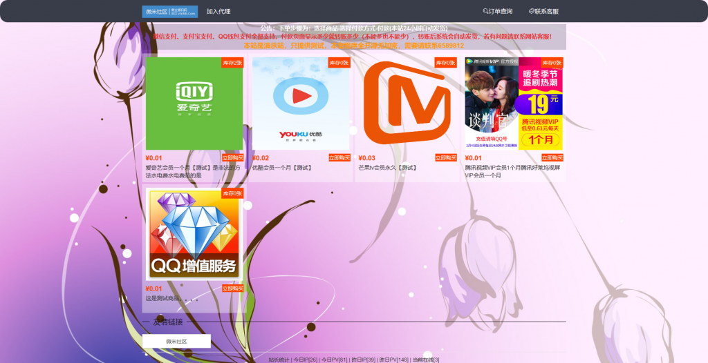The image size is (708, 363).
Task: Click the footer stat 今日IP[26]
Action: click(306, 360)
